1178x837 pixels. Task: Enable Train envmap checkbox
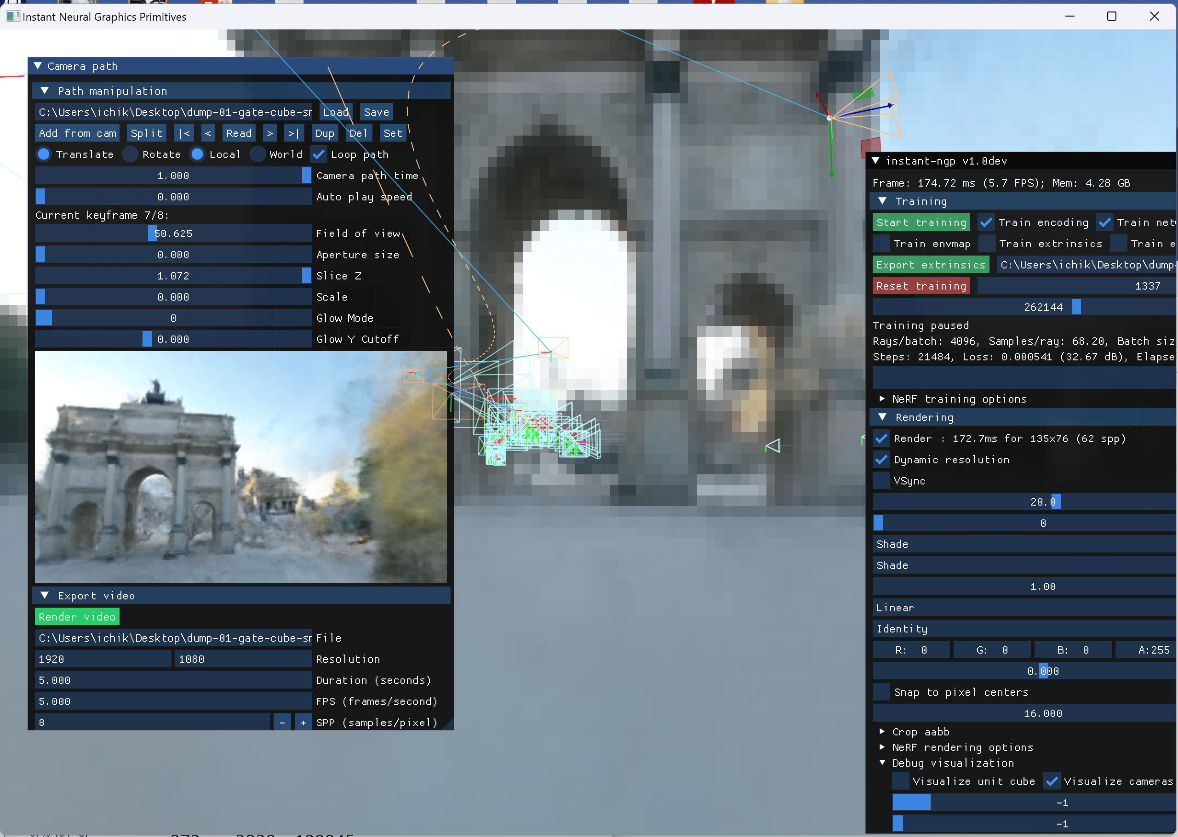881,244
